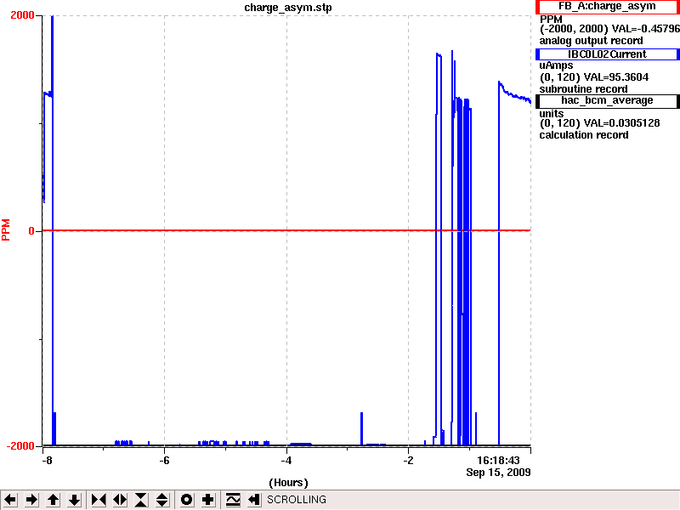Click the calculation record text
680x510 pixels.
(584, 135)
